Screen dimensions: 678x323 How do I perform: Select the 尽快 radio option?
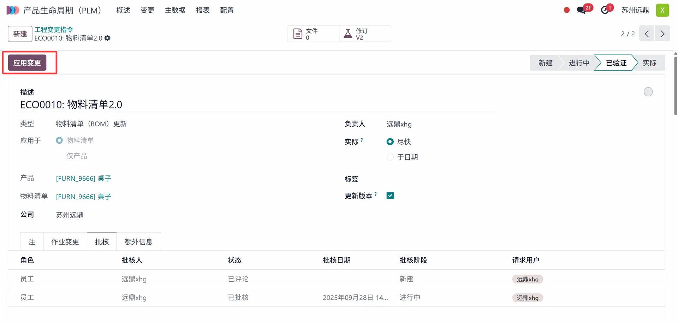pos(390,142)
